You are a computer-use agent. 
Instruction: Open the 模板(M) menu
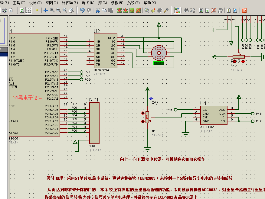(x=117, y=3)
